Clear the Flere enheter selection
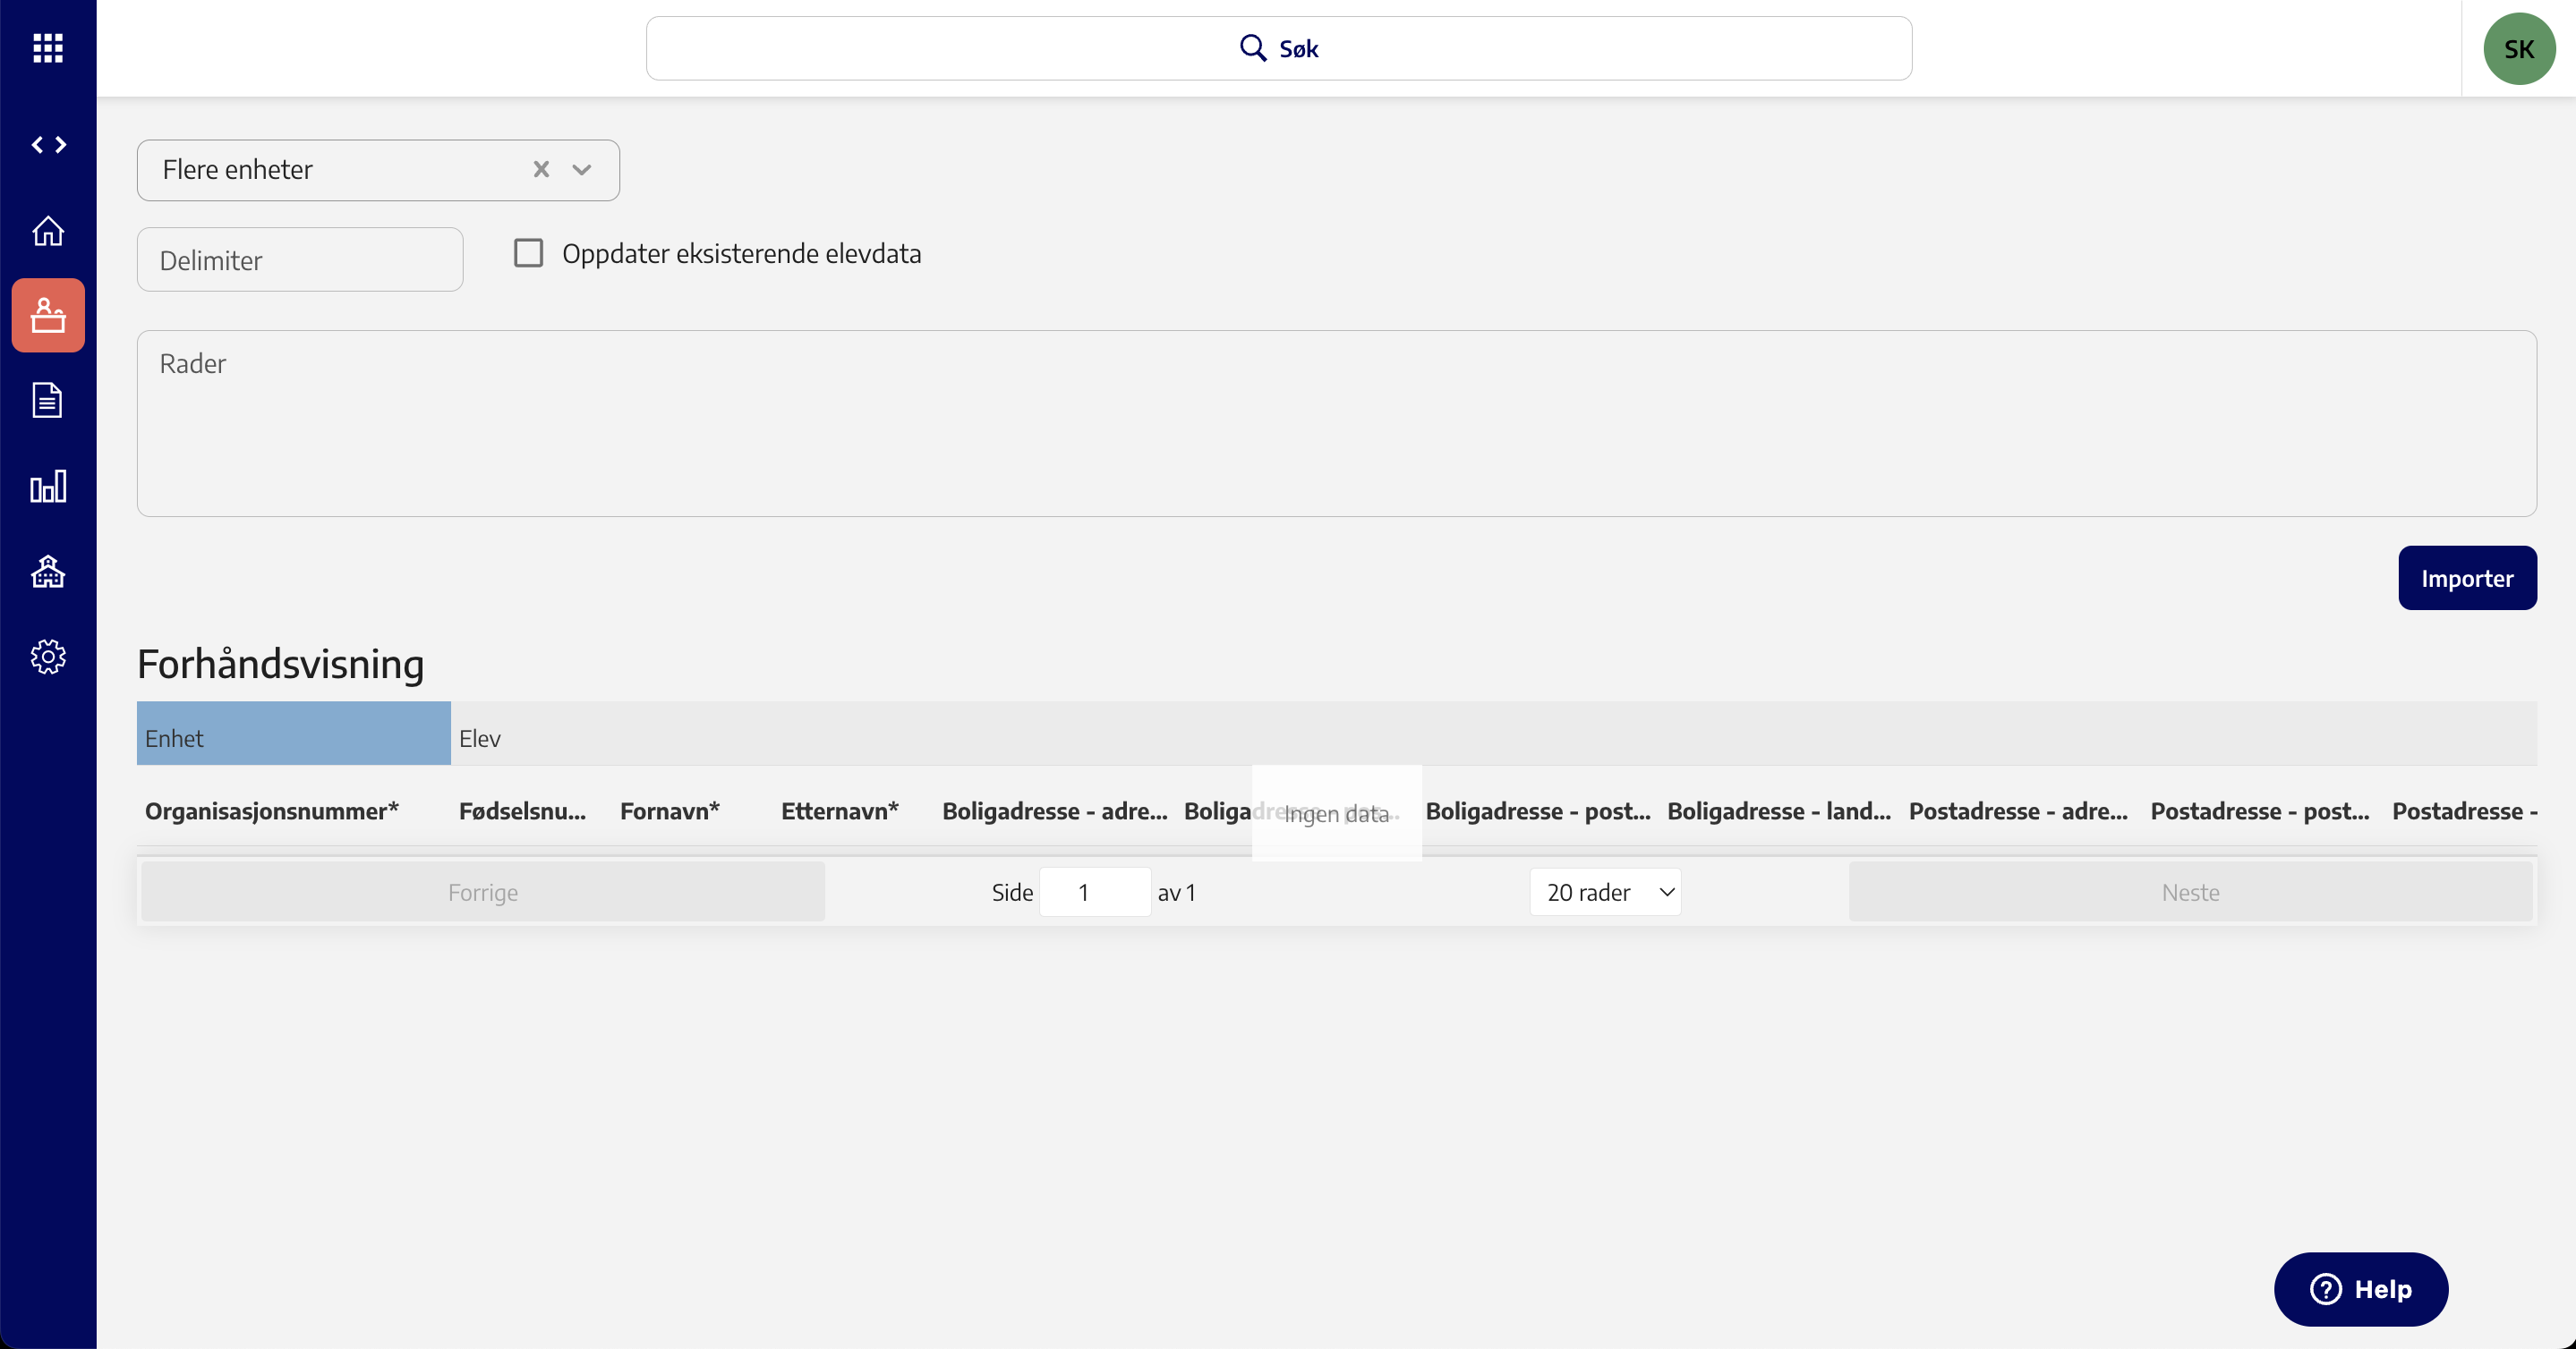Image resolution: width=2576 pixels, height=1349 pixels. pos(541,170)
